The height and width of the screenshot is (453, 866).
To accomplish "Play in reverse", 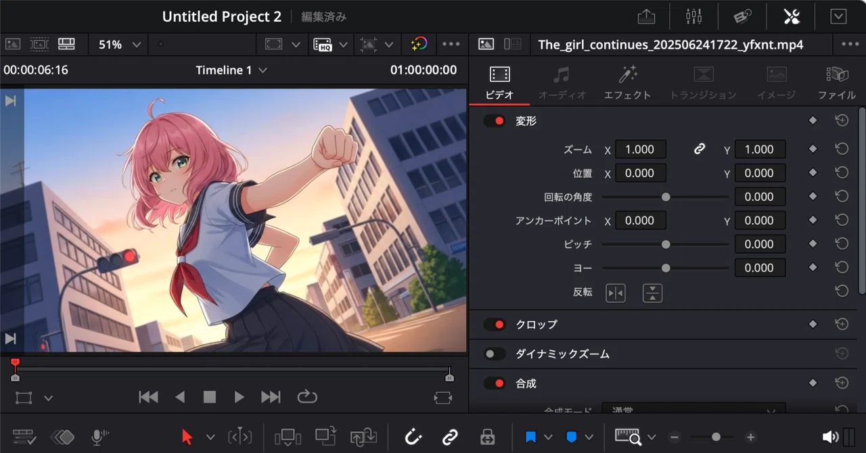I will [180, 397].
